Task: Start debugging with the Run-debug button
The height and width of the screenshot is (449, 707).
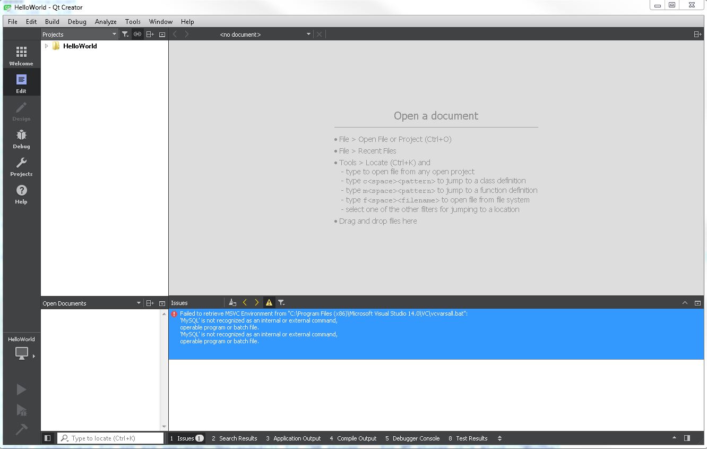Action: pyautogui.click(x=21, y=409)
